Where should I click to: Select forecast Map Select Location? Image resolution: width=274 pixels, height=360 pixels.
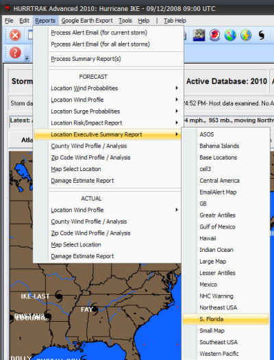(x=108, y=169)
